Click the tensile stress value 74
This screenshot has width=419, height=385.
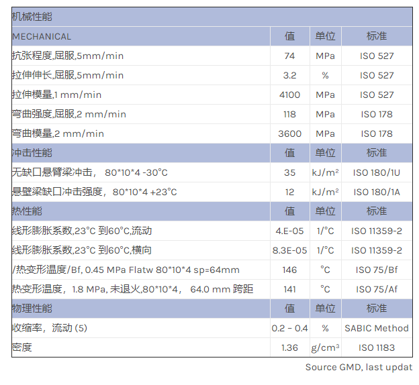click(289, 56)
